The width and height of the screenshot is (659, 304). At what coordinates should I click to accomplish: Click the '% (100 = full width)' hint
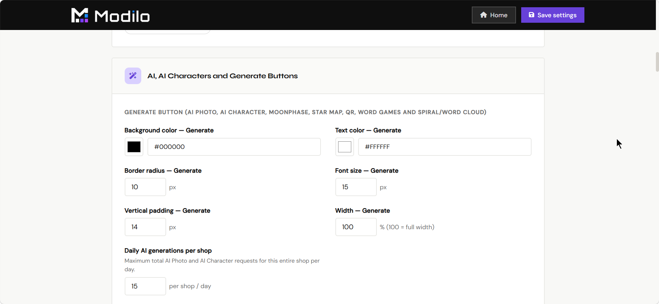click(x=407, y=227)
